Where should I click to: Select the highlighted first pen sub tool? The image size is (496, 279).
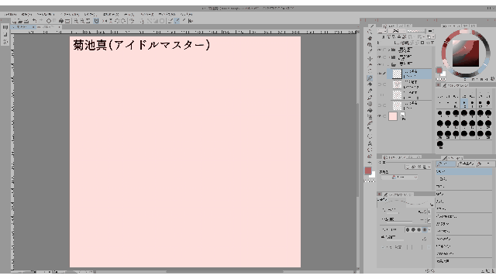tap(463, 171)
